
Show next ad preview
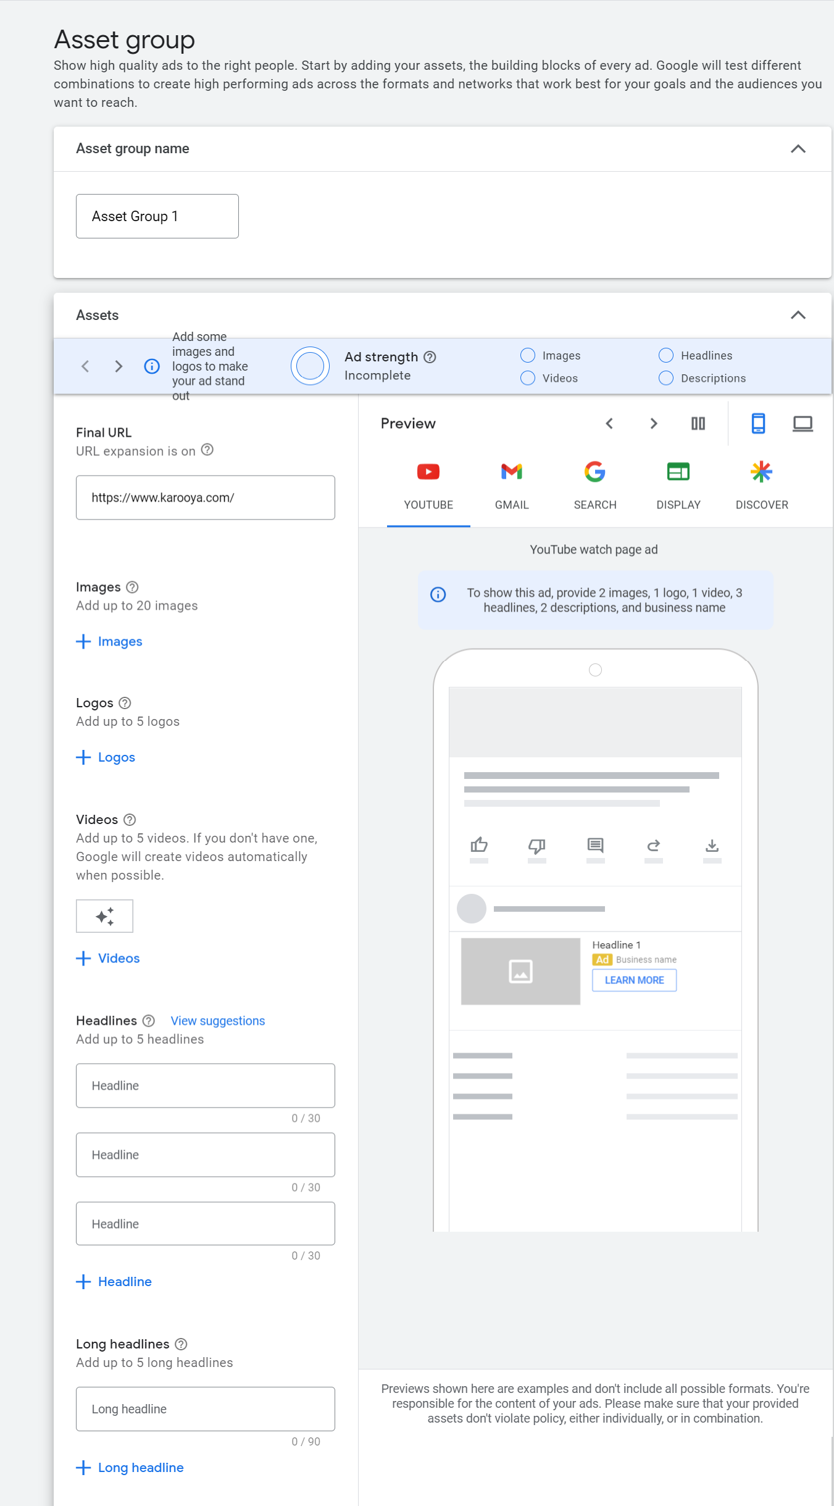(x=654, y=424)
